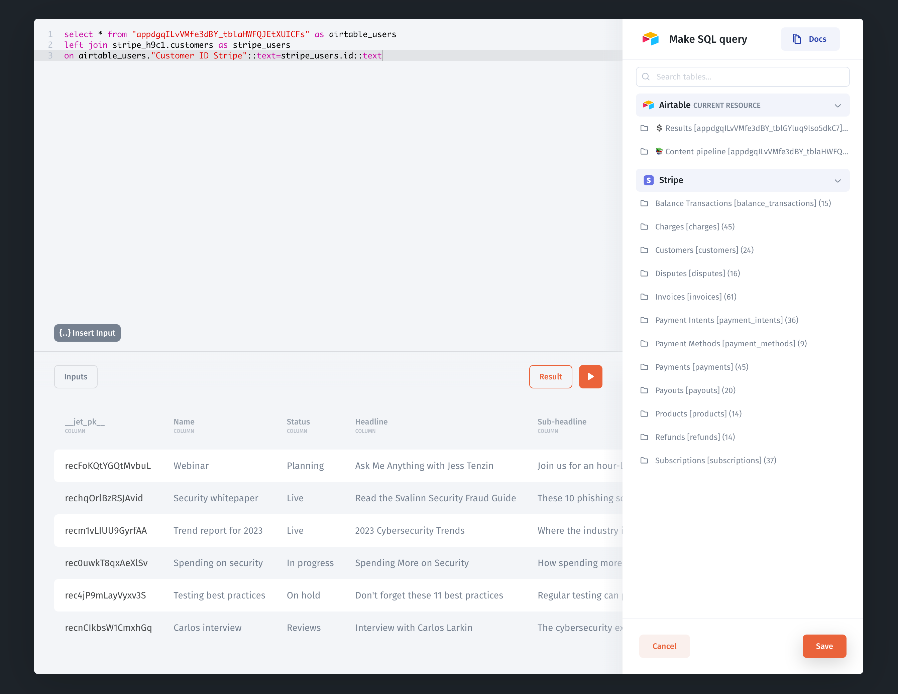Viewport: 898px width, 694px height.
Task: Run the query with the play button
Action: (590, 377)
